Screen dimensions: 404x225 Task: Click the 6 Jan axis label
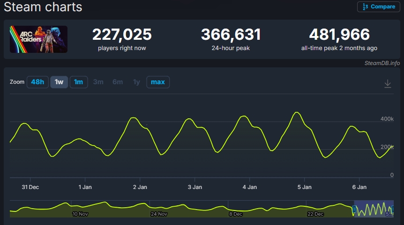coord(359,187)
